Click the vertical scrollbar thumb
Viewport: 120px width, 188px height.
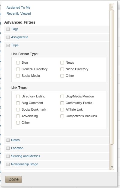[112, 77]
